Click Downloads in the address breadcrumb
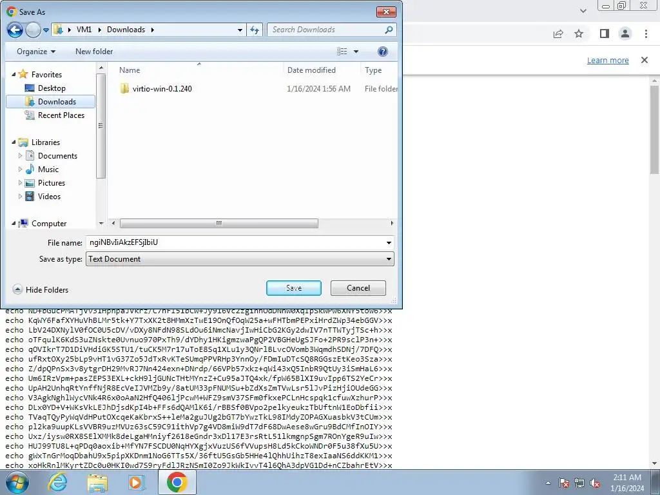The width and height of the screenshot is (660, 495). click(x=126, y=30)
